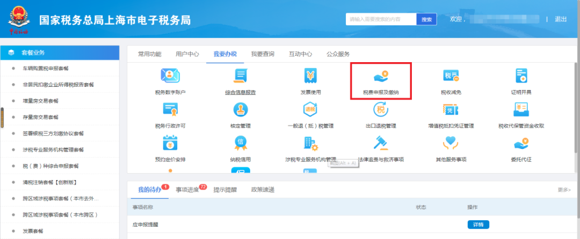Open the 发票使用 icon
The width and height of the screenshot is (580, 239).
point(310,76)
